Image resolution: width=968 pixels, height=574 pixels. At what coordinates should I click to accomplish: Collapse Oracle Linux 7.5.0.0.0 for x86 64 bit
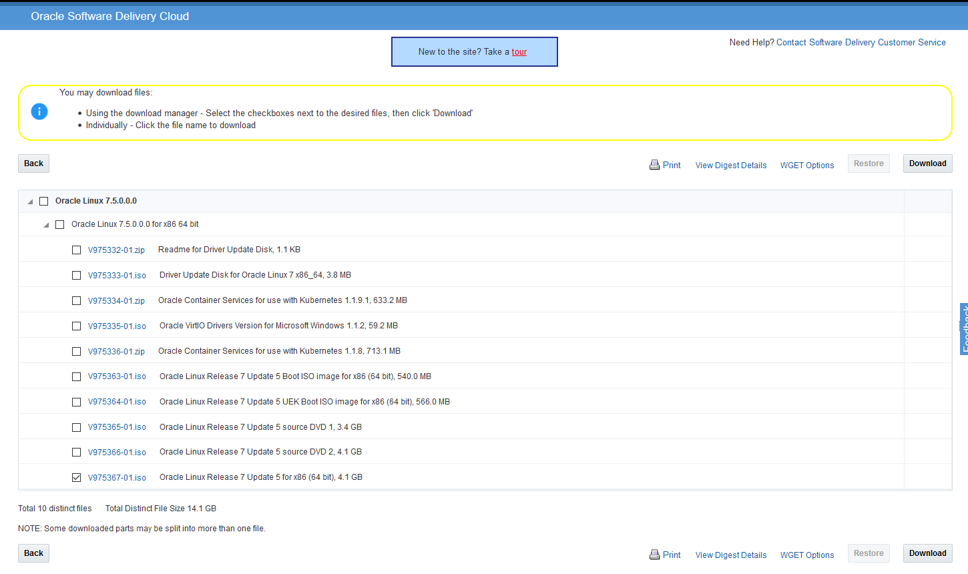click(x=46, y=224)
